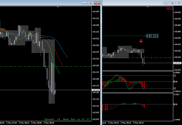Click the 145.410 price on right scale
182x125 pixels.
pos(177,44)
